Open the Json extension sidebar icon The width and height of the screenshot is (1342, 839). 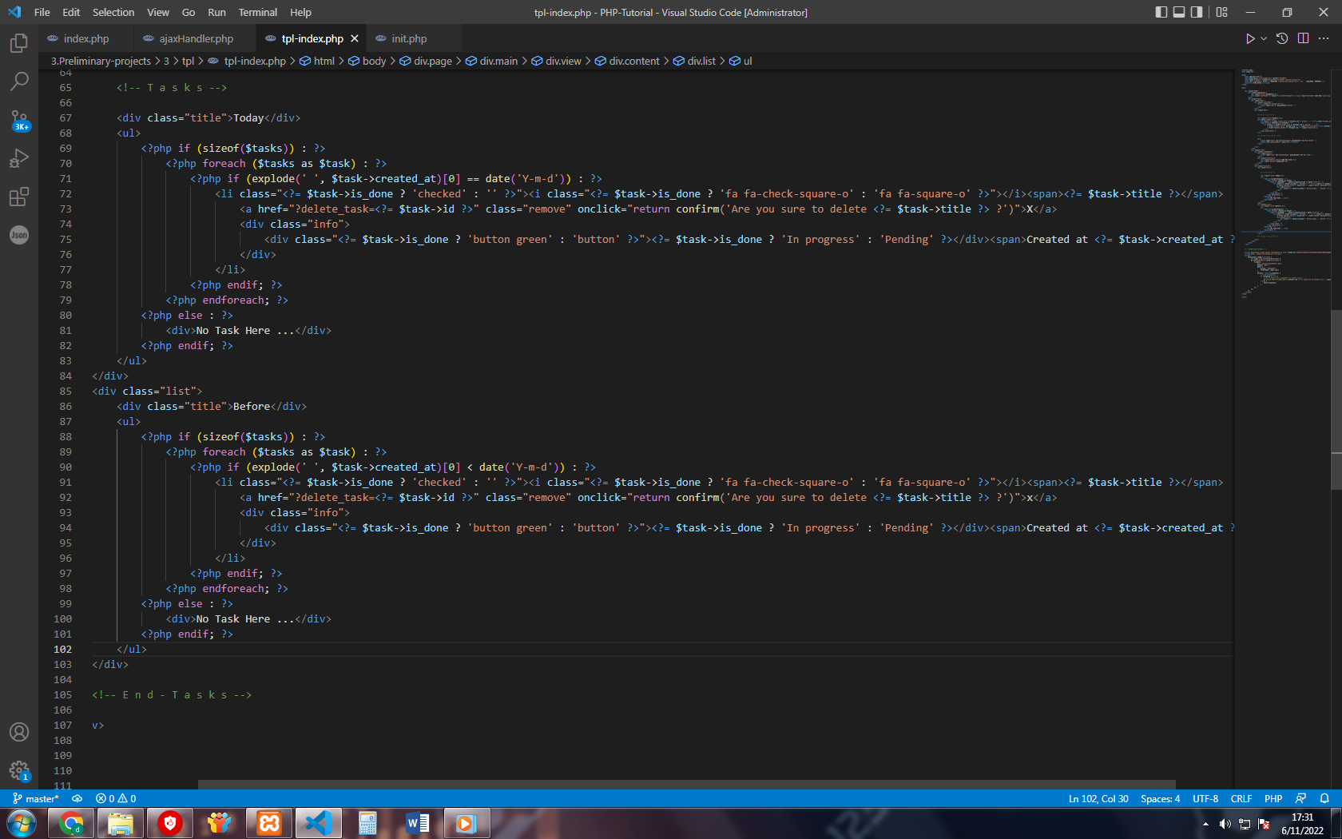click(x=19, y=235)
